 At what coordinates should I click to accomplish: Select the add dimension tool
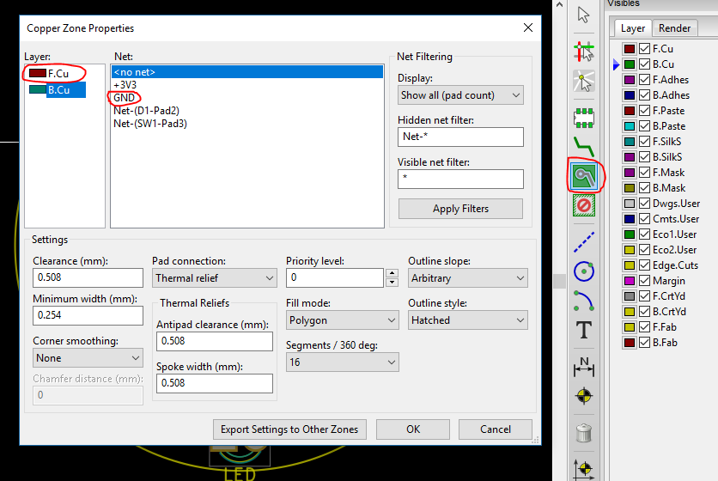583,368
